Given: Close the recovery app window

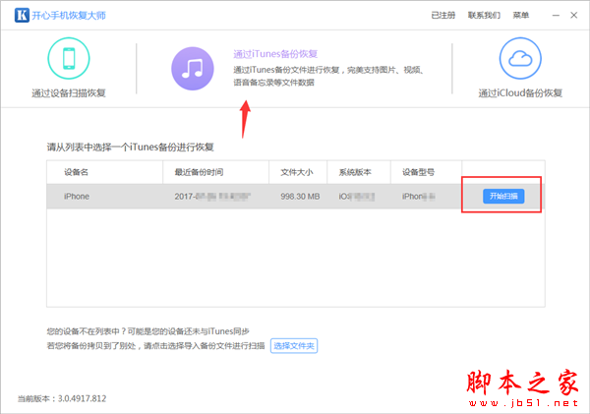Looking at the screenshot, I should click(x=574, y=15).
